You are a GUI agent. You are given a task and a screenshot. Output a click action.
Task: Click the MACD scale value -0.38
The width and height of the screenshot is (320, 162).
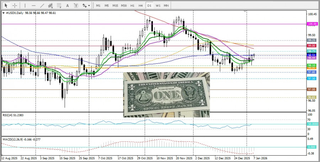[311, 153]
